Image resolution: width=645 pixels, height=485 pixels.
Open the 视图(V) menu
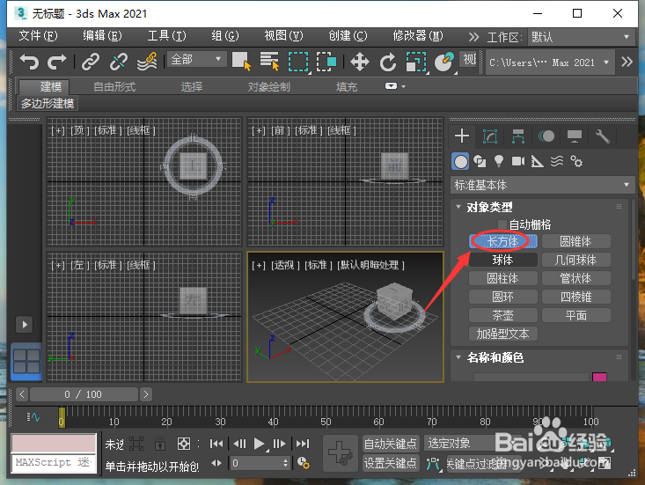[283, 36]
